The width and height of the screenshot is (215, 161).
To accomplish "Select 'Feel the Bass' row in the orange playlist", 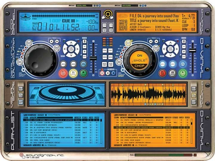I will tap(152, 140).
